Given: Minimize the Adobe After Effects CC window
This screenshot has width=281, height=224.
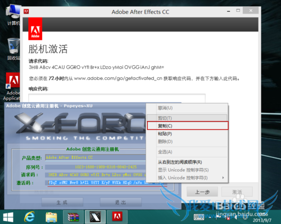Looking at the screenshot, I should (229, 11).
